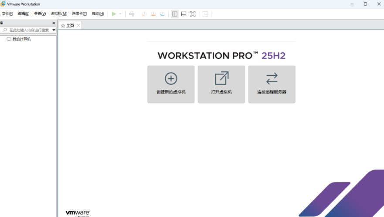Click the 连接远程服务器 arrows tile
Viewport: 384px width, 217px height.
point(272,84)
